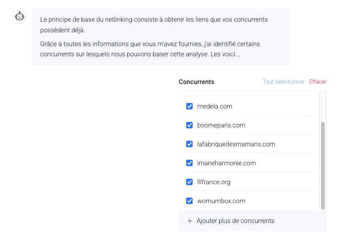This screenshot has width=340, height=235.
Task: Uncheck the boomeparis.com checkbox
Action: [x=189, y=125]
